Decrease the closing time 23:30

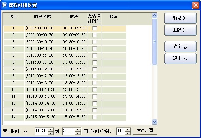78,133
